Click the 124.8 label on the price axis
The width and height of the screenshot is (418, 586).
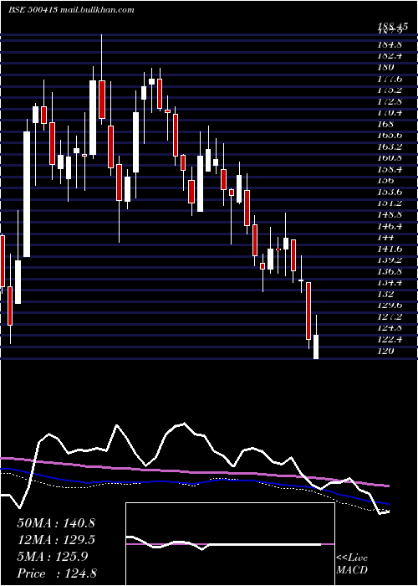tap(390, 328)
